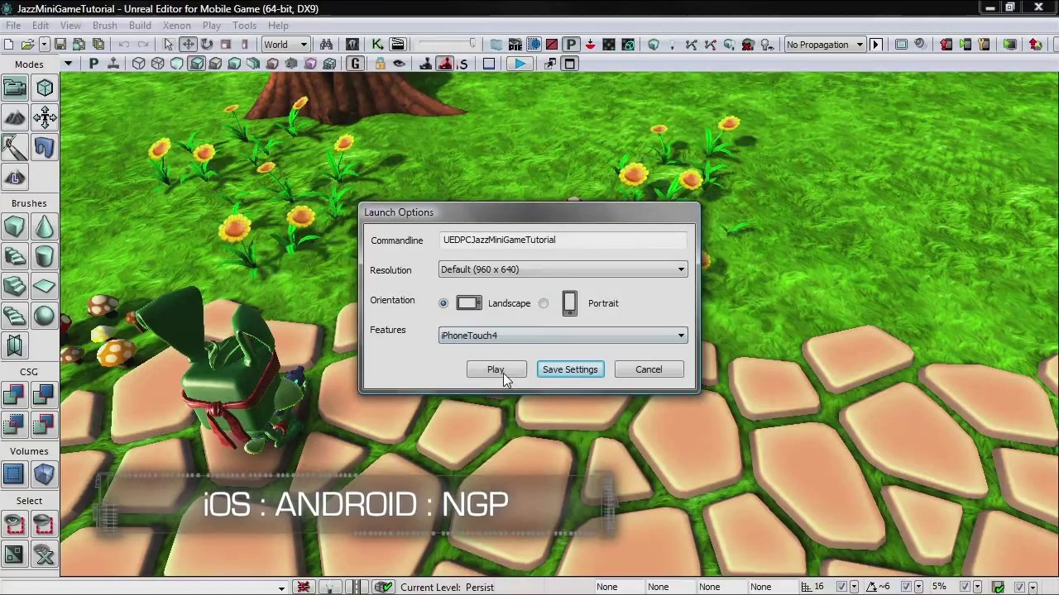The width and height of the screenshot is (1059, 595).
Task: Toggle Lock Viewport with the padlock icon
Action: coord(380,64)
